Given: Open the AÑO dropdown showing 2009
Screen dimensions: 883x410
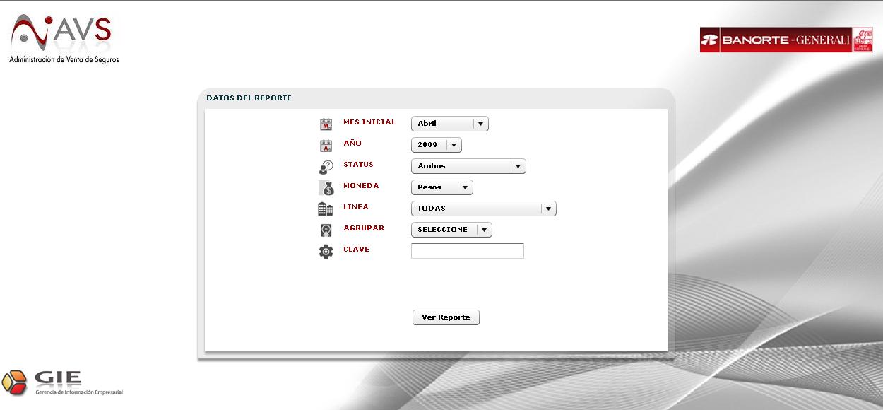Looking at the screenshot, I should pyautogui.click(x=436, y=145).
